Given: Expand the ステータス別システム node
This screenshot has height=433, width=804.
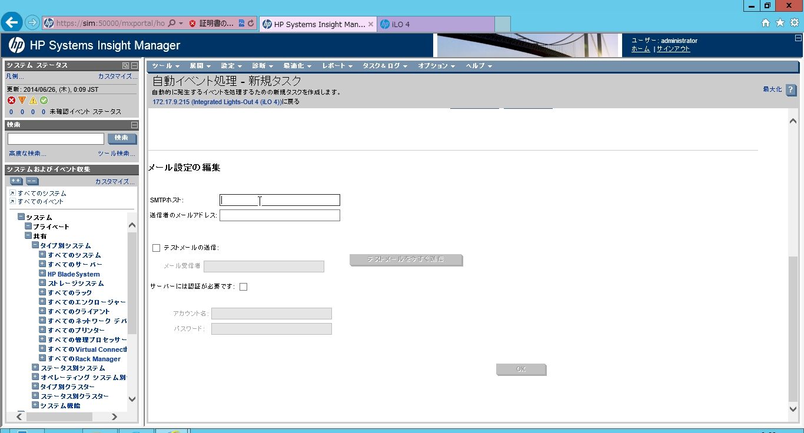Looking at the screenshot, I should pos(35,368).
